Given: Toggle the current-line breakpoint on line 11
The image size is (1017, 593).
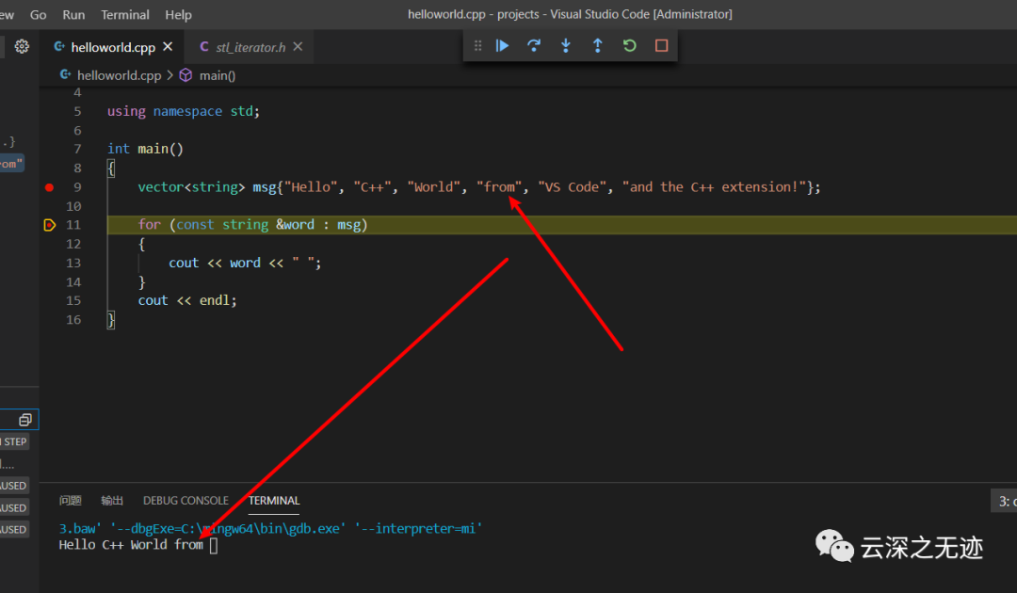Looking at the screenshot, I should [49, 225].
